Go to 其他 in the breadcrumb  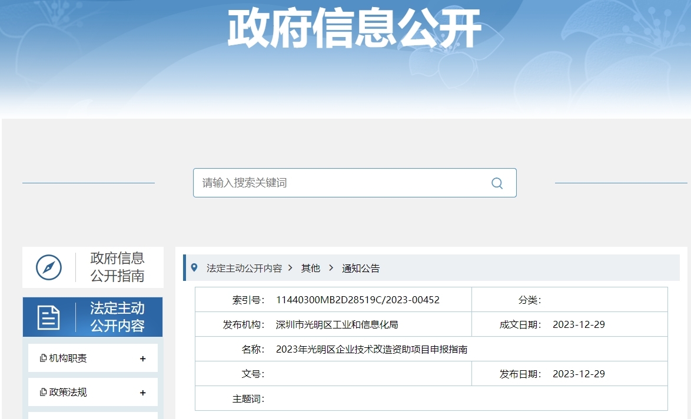(x=311, y=269)
